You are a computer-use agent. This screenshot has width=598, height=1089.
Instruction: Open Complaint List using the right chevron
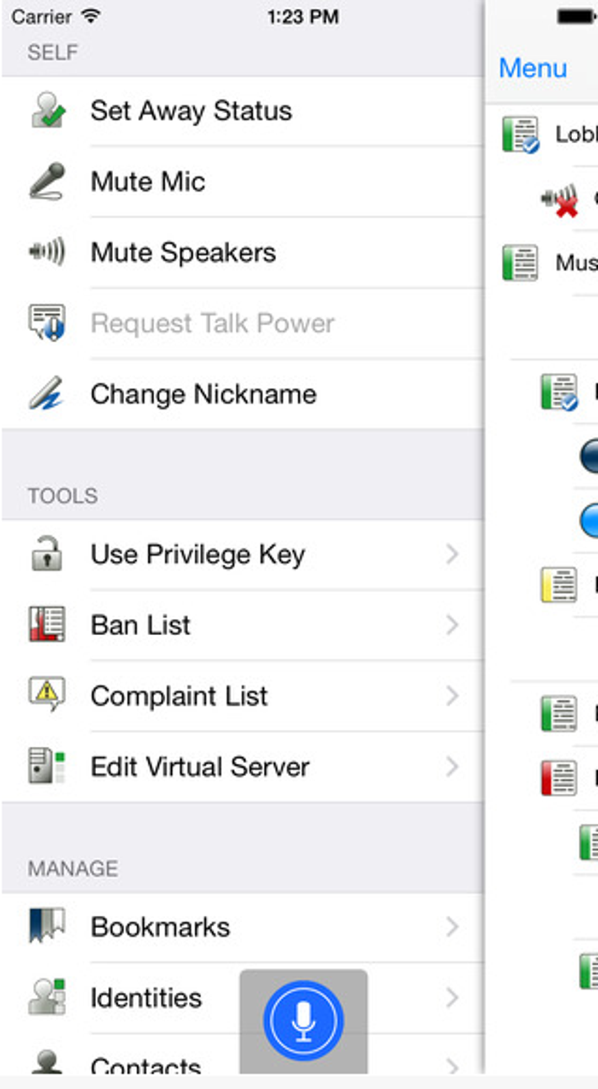click(x=452, y=696)
